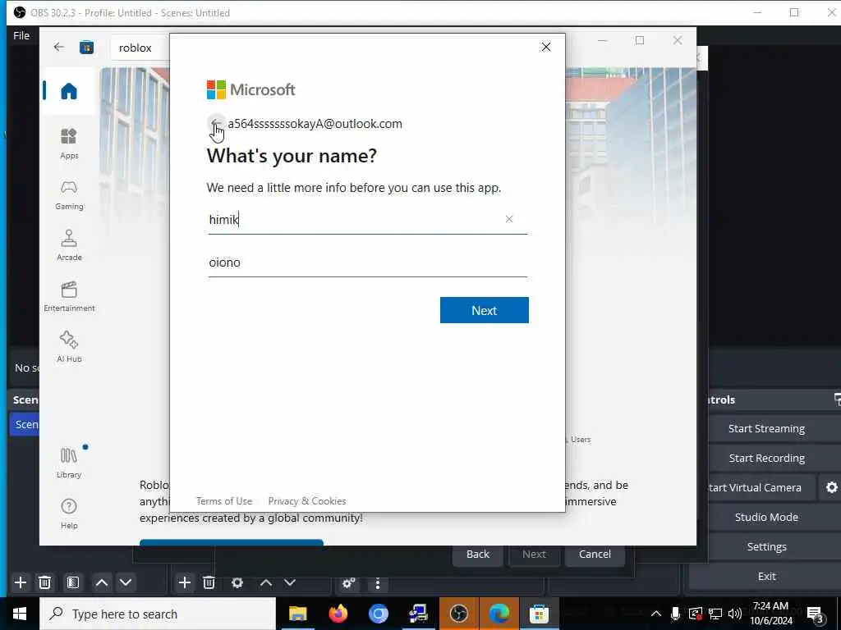Click the Exit button in OBS
The width and height of the screenshot is (841, 630).
[766, 576]
